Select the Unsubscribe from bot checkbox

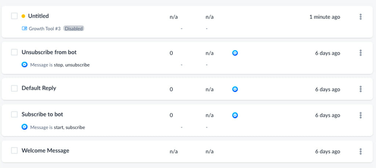pyautogui.click(x=14, y=52)
